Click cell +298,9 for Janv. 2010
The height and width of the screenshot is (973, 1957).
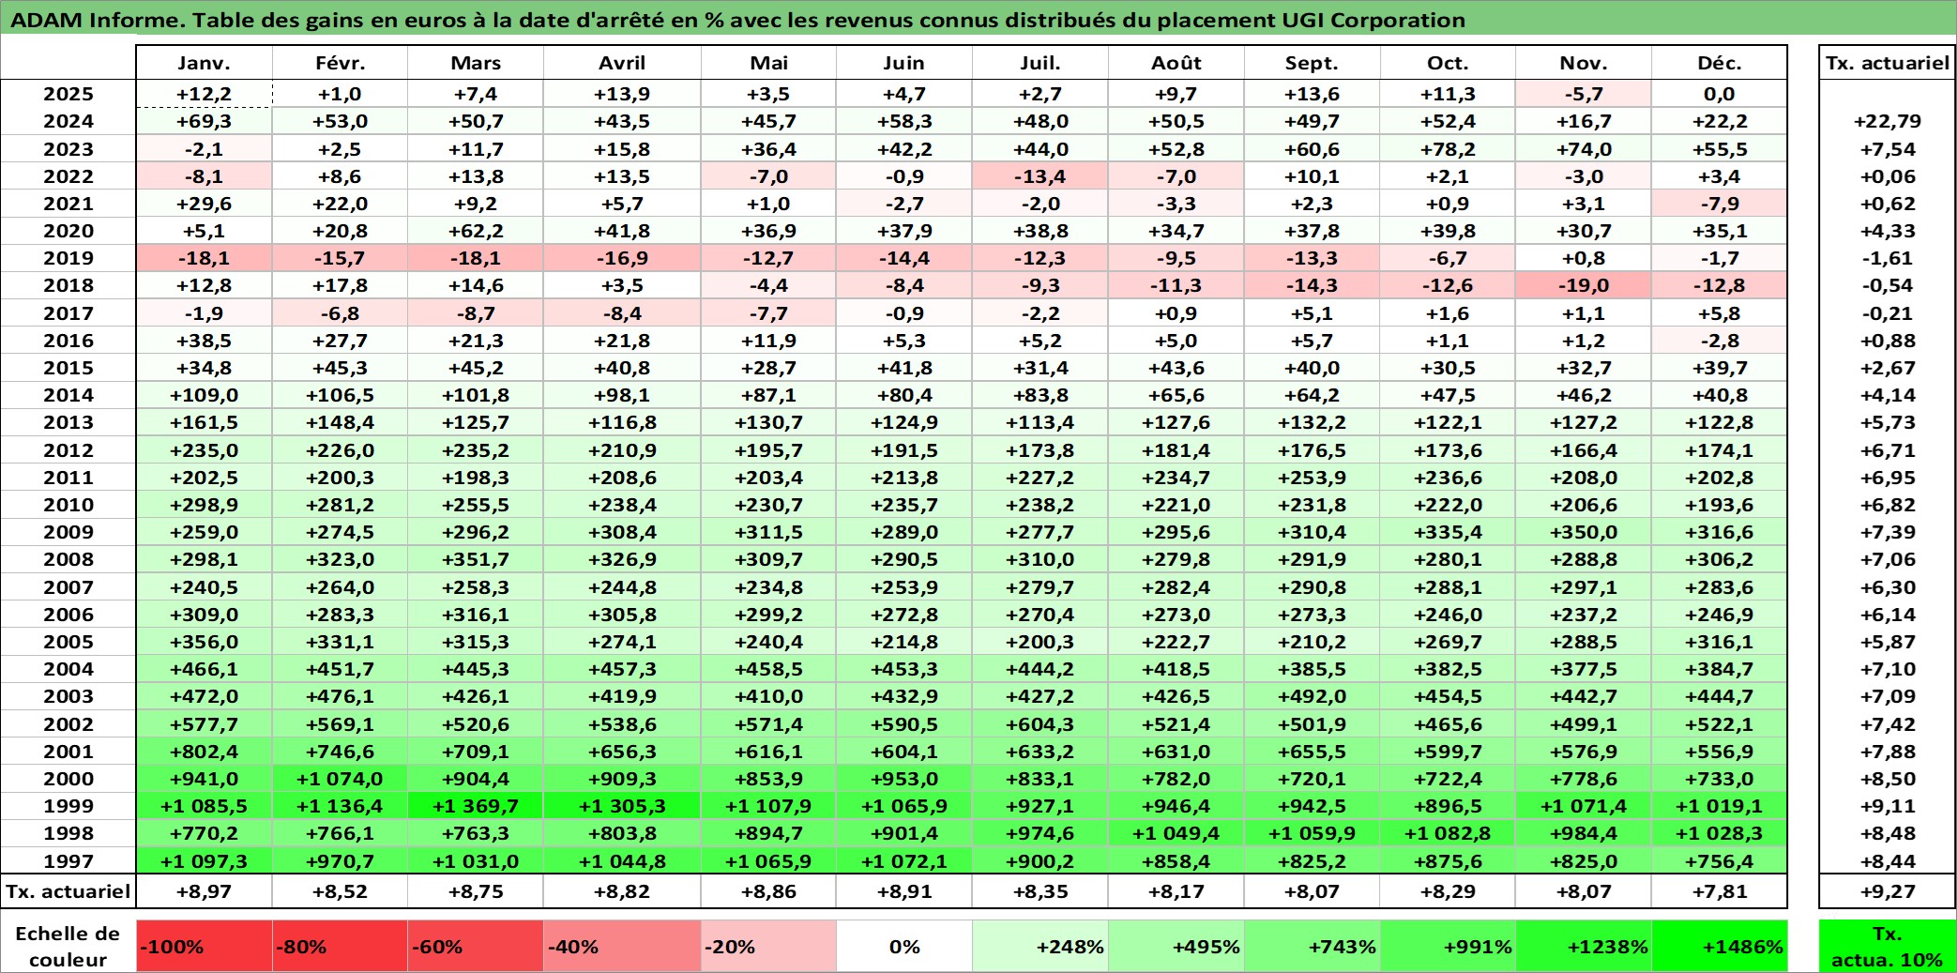(205, 505)
